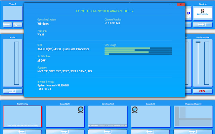Minimize the System Analyzer window
Image resolution: width=215 pixels, height=134 pixels.
pyautogui.click(x=170, y=4)
